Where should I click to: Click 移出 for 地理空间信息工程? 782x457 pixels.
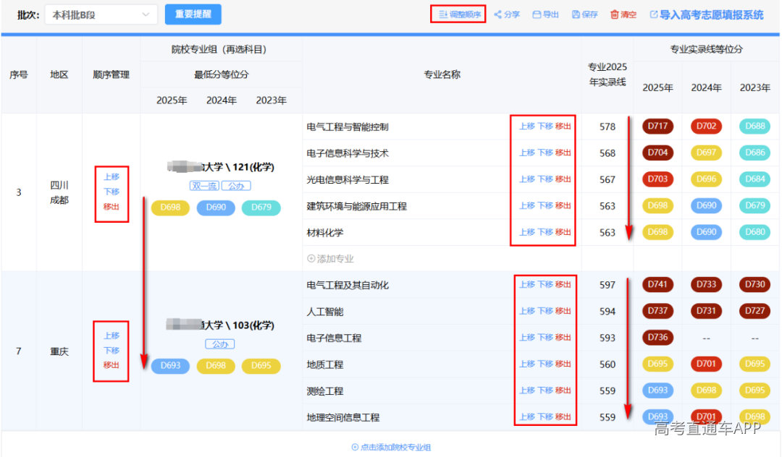tap(563, 417)
